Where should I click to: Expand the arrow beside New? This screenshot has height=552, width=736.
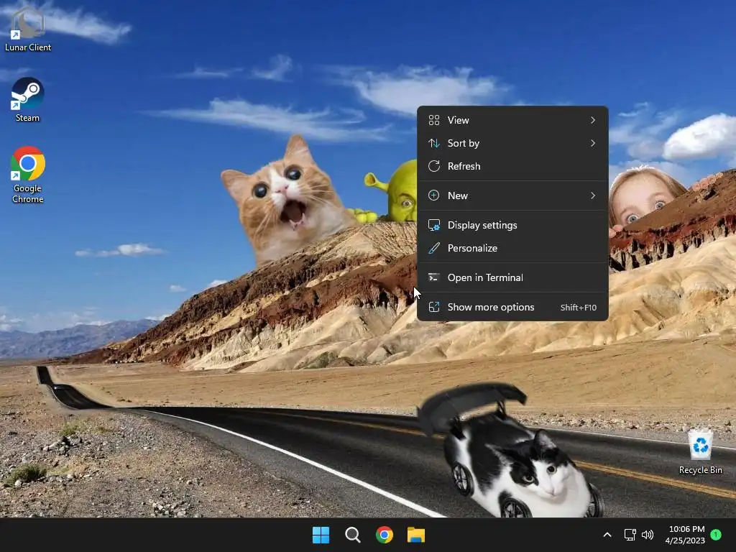coord(593,195)
